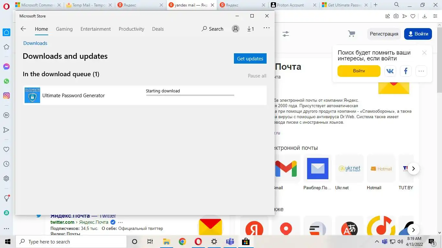Click blue Войти button in header
Screen dimensions: 442x248
[x=418, y=34]
